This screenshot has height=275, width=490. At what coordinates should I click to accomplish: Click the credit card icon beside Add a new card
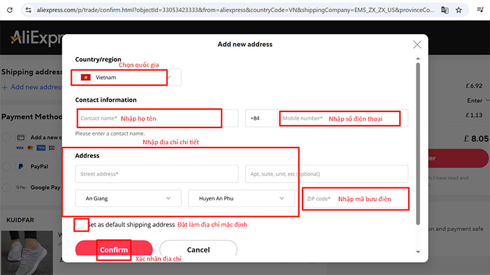[x=21, y=137]
